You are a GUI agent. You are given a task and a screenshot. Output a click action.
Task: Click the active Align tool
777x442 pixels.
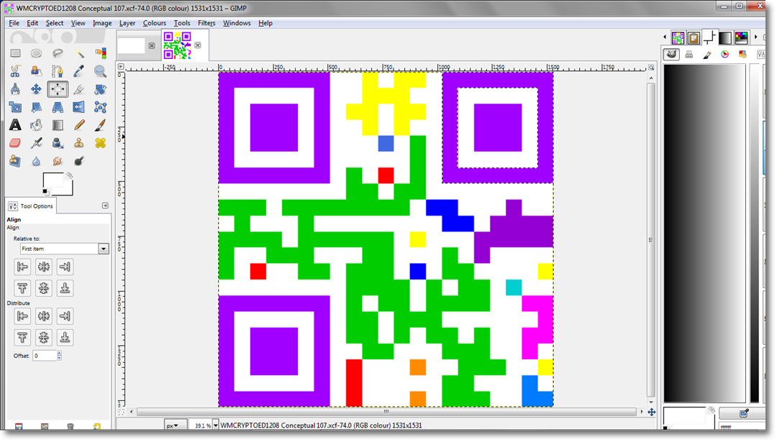pos(58,89)
